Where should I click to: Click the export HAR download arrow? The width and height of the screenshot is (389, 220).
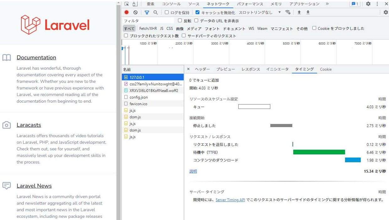pos(308,13)
